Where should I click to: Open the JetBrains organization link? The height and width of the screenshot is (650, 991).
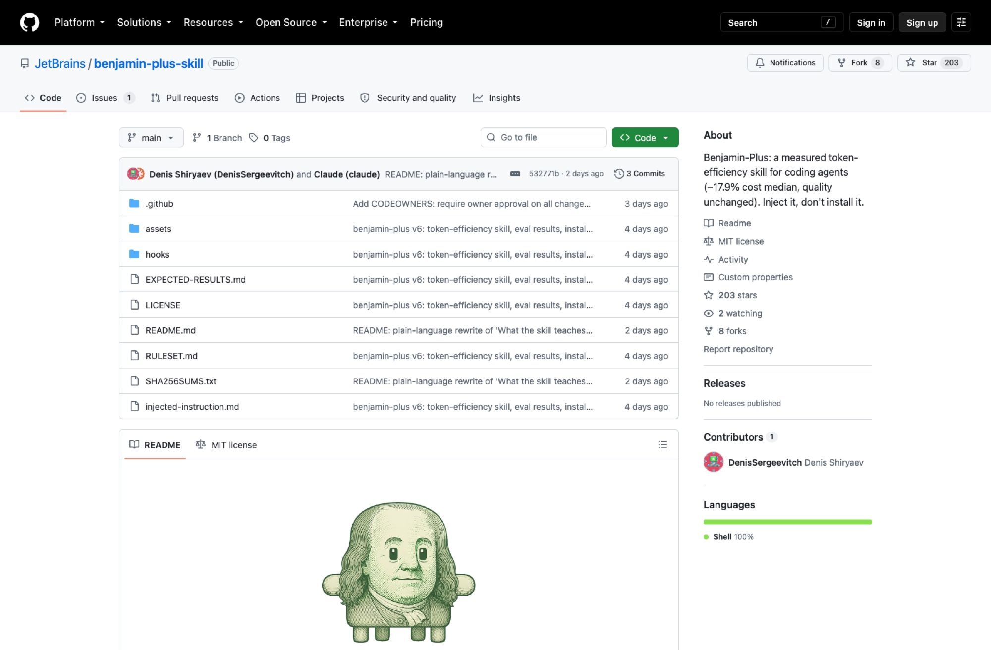pos(60,63)
